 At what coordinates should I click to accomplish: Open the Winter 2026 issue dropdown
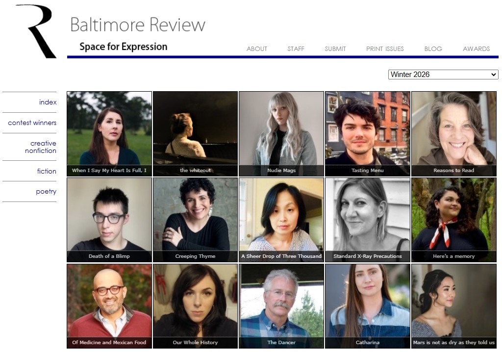coord(443,75)
